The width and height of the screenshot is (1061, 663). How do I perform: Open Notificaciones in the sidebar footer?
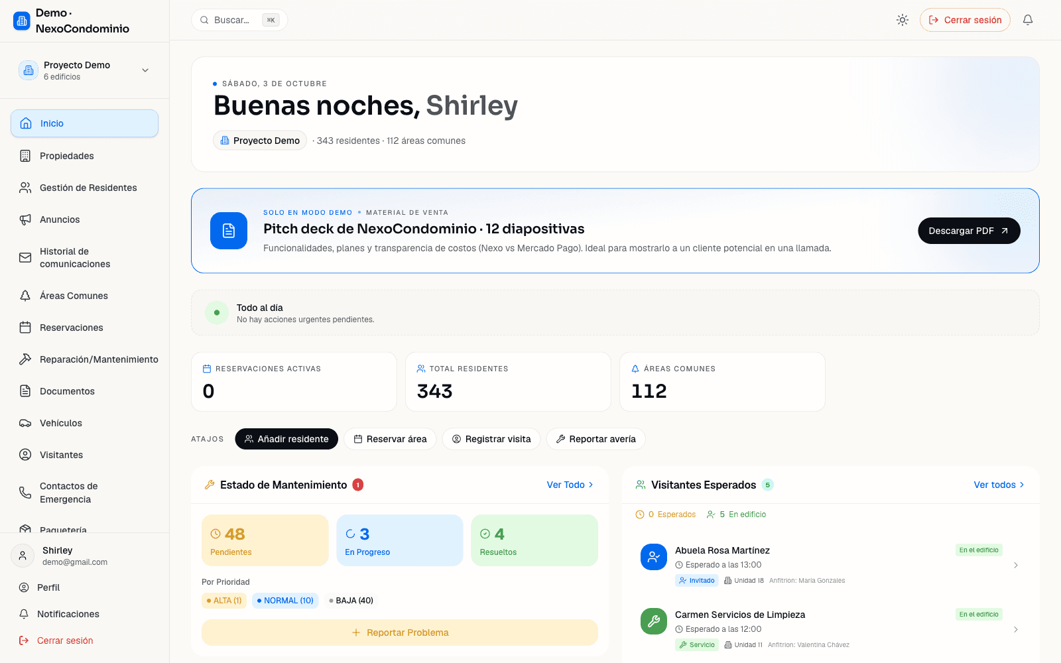coord(85,614)
